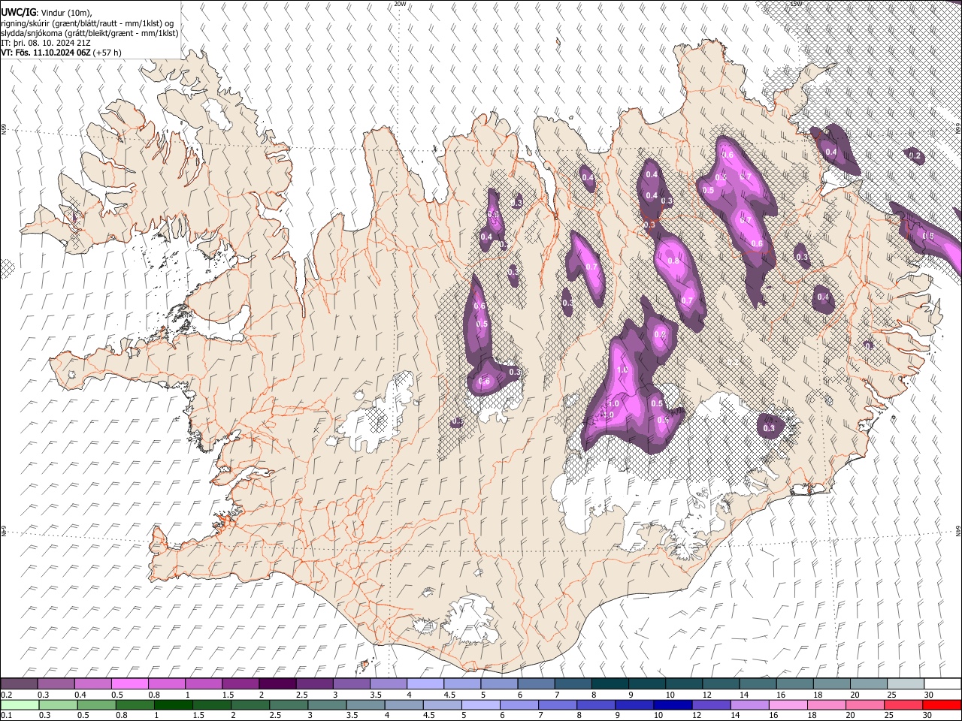The image size is (962, 721).
Task: Pick the swatch starting at 6 on the snow scale
Action: (534, 683)
